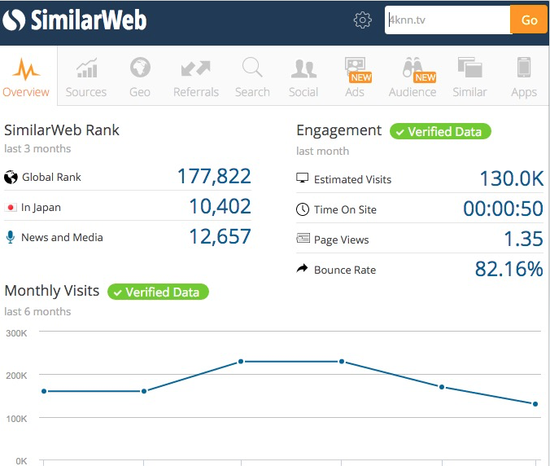
Task: Click the Page Views value 1.35
Action: [x=523, y=239]
